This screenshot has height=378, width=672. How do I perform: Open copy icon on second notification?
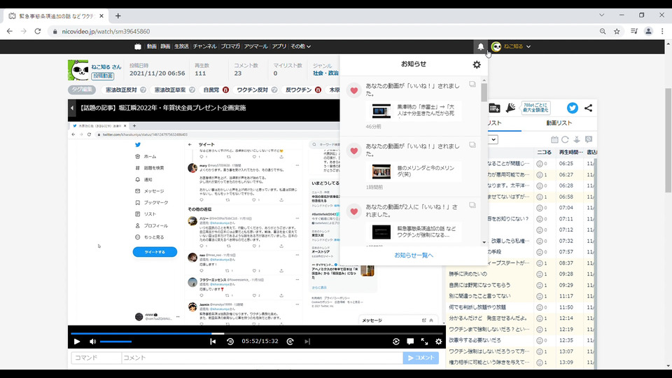click(x=472, y=145)
